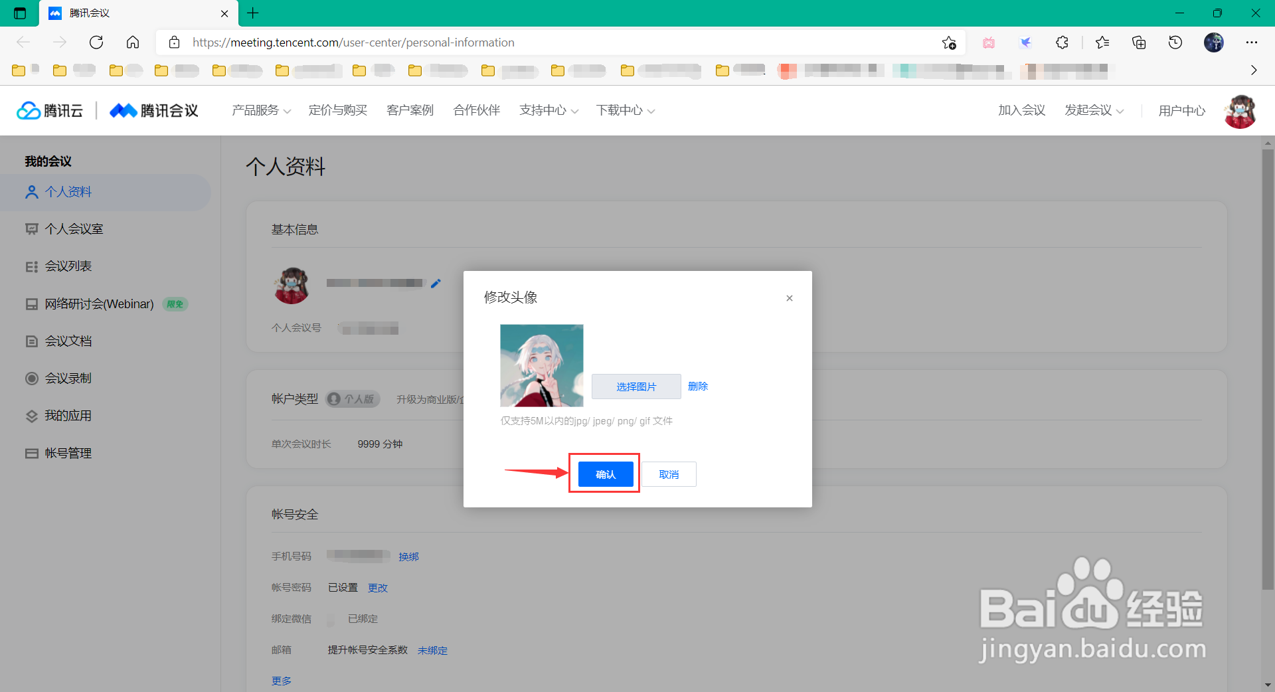
Task: Go to 用户中心
Action: 1181,111
